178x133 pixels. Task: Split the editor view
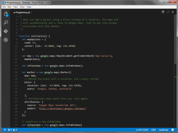163,12
